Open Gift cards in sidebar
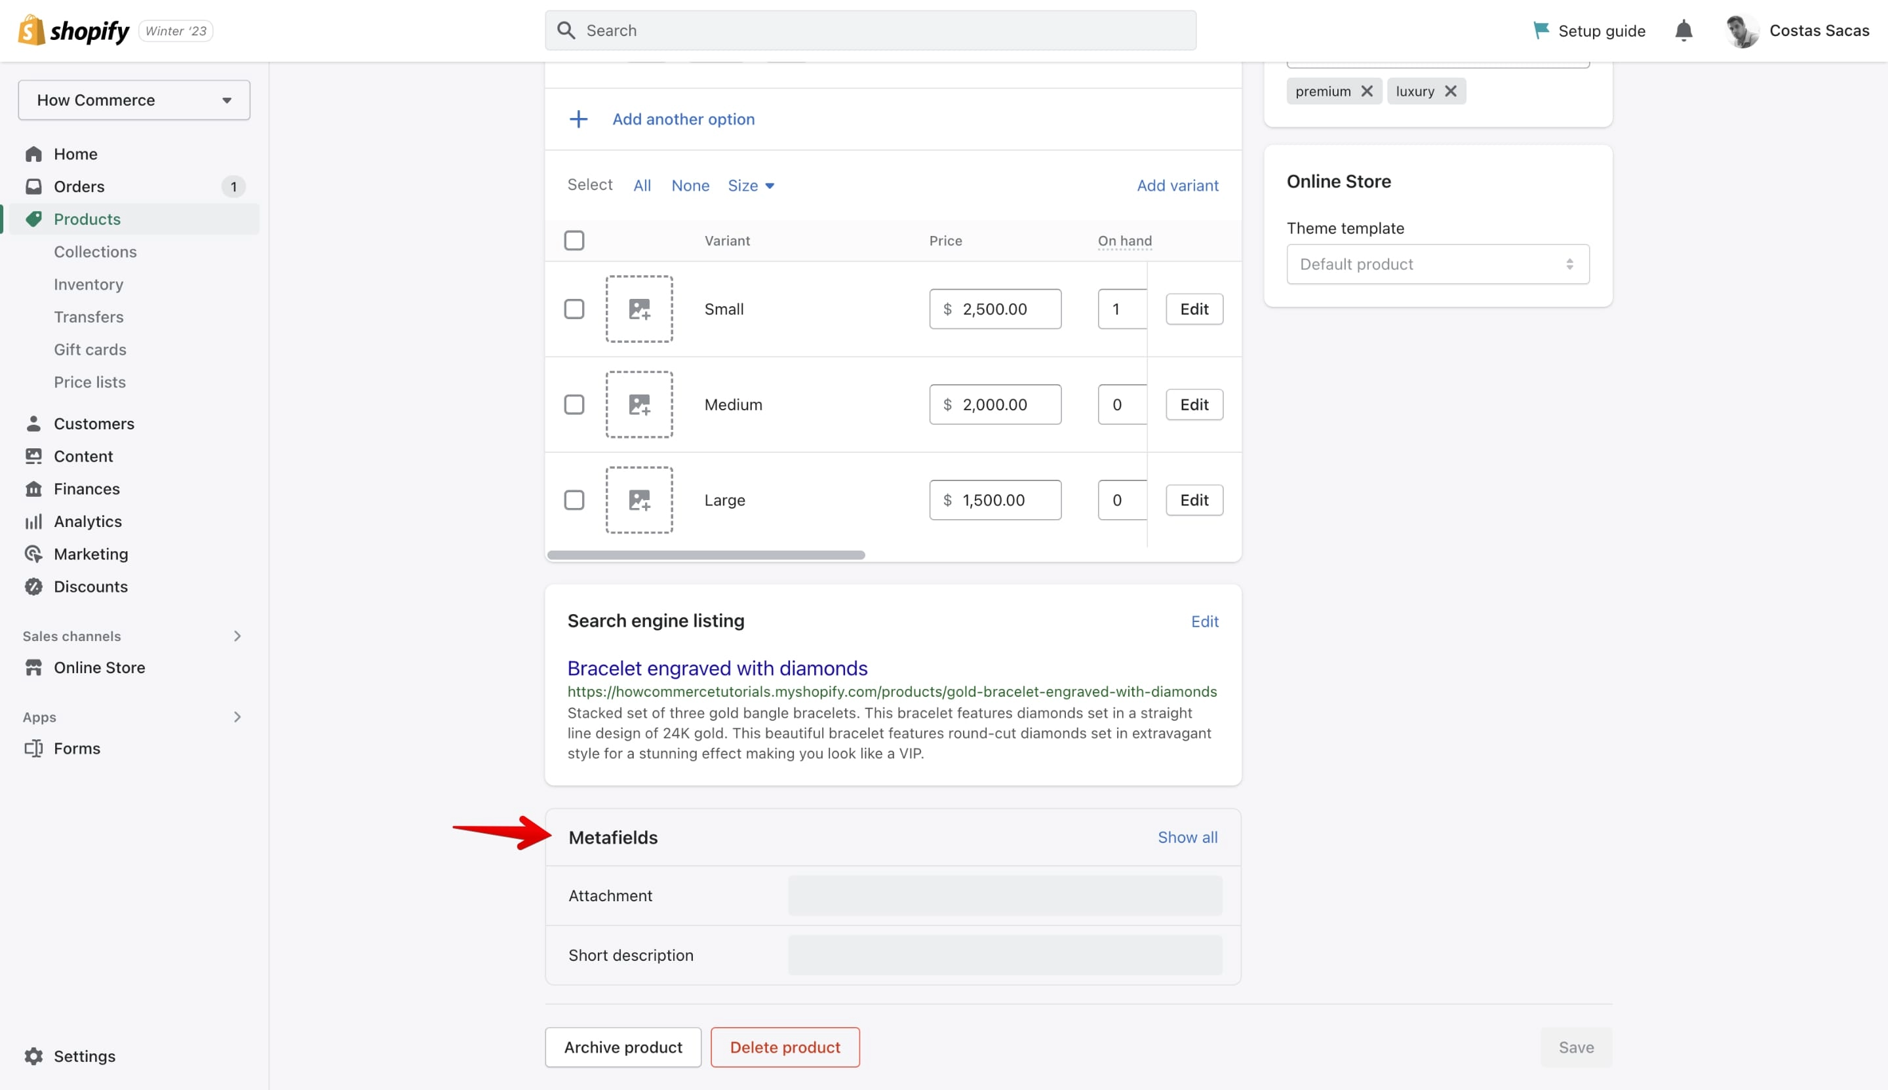The width and height of the screenshot is (1888, 1090). point(90,349)
